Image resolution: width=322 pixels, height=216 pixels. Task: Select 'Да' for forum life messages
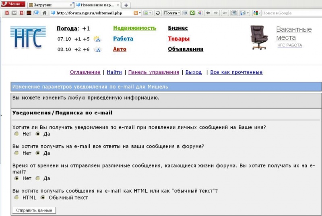click(38, 178)
